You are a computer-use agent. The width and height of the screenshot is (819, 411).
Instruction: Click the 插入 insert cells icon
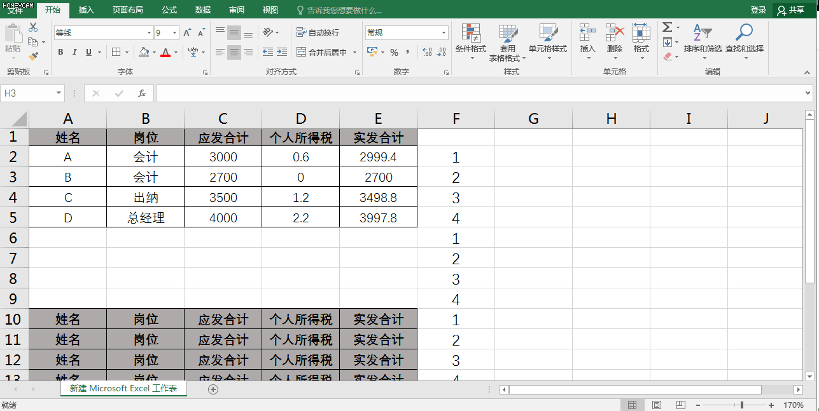(x=587, y=32)
